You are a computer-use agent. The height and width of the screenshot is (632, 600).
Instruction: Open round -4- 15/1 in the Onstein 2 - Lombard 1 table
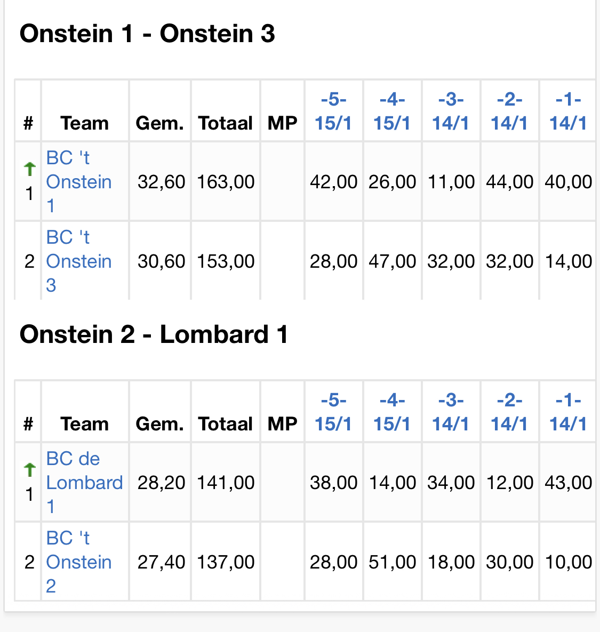(392, 412)
